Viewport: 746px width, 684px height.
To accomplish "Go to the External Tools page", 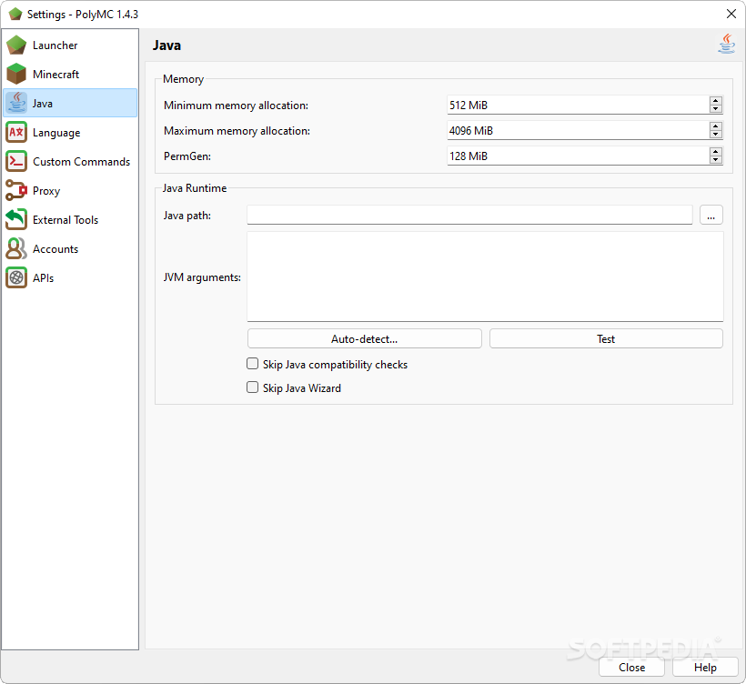I will click(x=70, y=219).
